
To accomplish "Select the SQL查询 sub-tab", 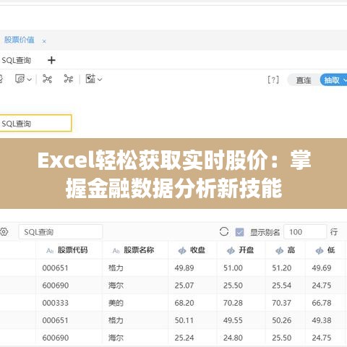I will click(16, 60).
